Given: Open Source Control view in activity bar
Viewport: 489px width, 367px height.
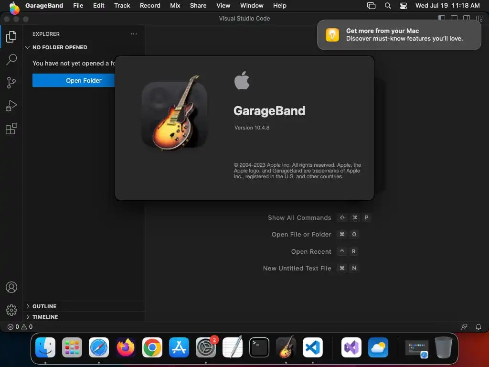Looking at the screenshot, I should pyautogui.click(x=11, y=83).
